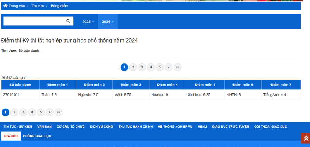Viewport: 310px width, 147px height.
Task: Click the Điểm môn 1 column header
Action: (57, 85)
